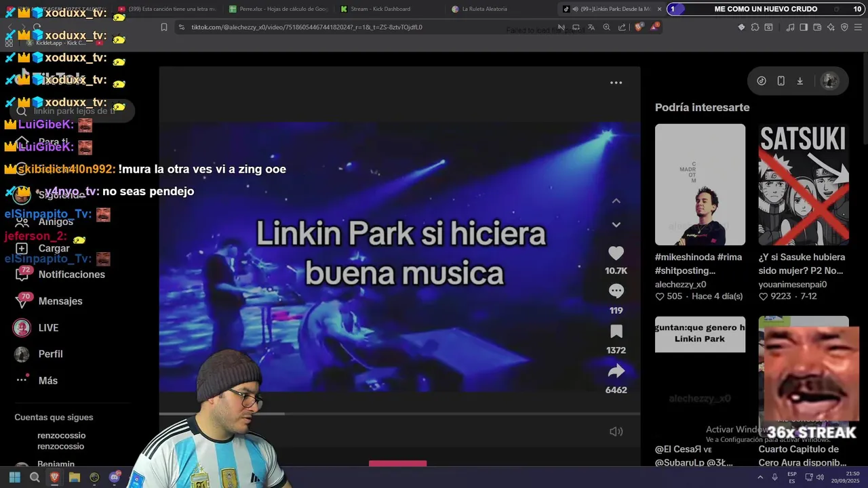Click the magnifier zoom icon in address bar
Image resolution: width=868 pixels, height=488 pixels.
coord(606,27)
